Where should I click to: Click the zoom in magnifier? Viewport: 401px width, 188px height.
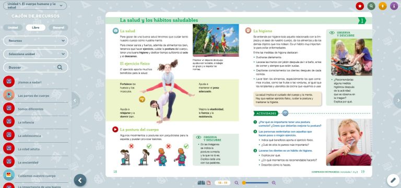(274, 183)
